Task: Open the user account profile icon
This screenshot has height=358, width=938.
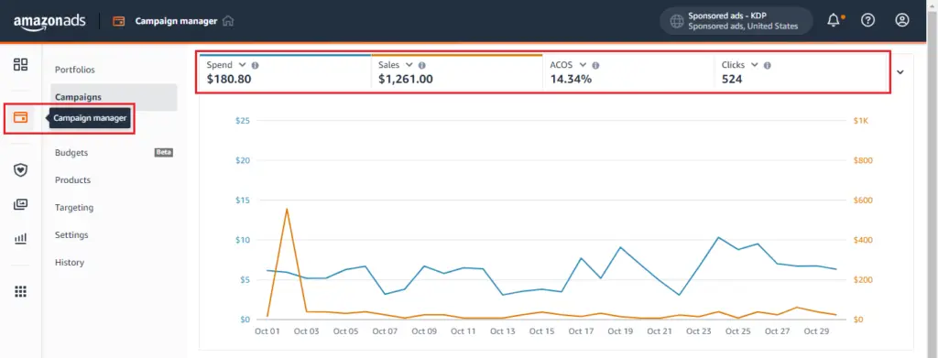Action: point(901,20)
